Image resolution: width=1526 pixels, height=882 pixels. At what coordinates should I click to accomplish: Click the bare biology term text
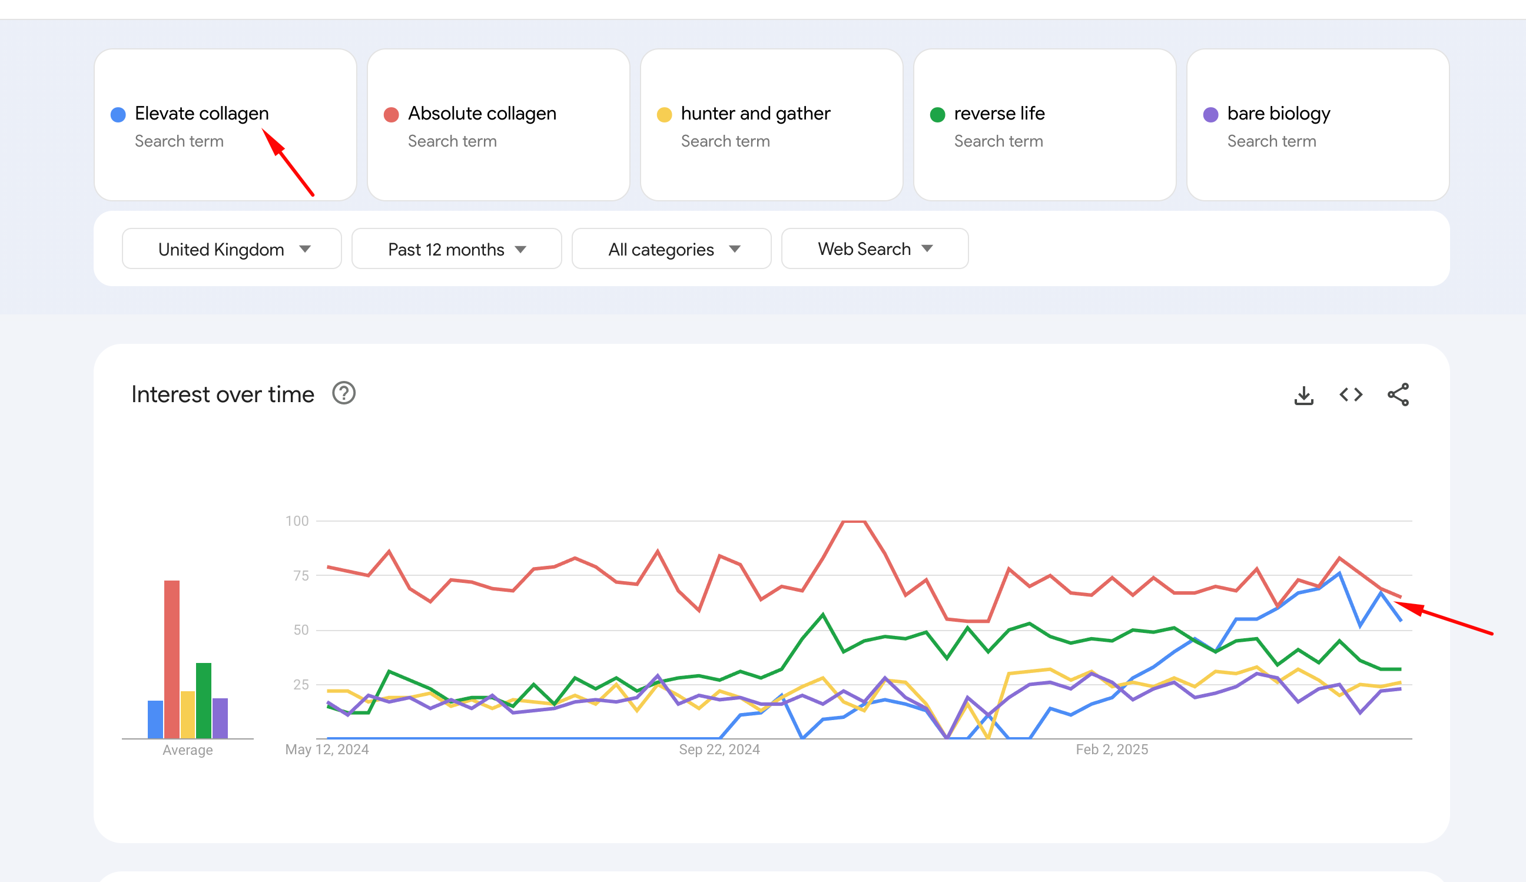(x=1278, y=113)
